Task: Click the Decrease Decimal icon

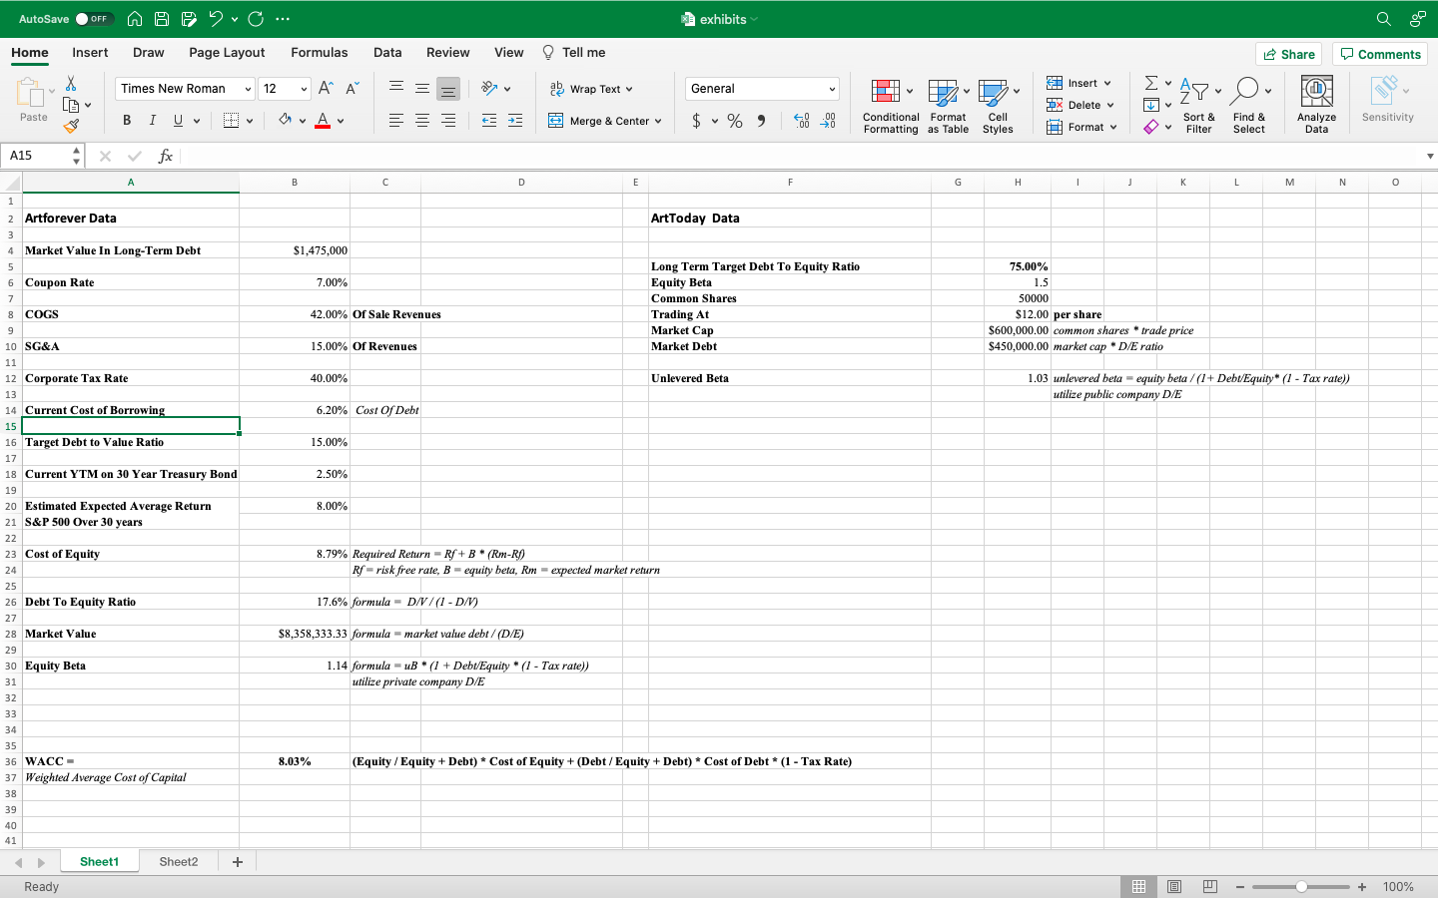Action: (x=828, y=121)
